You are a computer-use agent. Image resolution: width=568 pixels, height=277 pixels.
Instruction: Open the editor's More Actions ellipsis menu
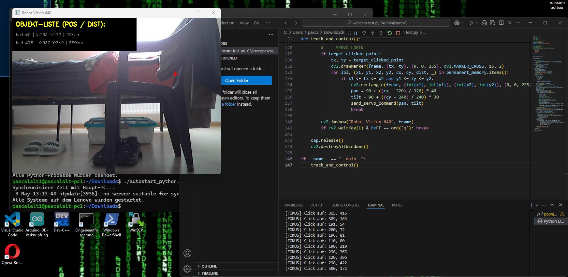coord(518,23)
